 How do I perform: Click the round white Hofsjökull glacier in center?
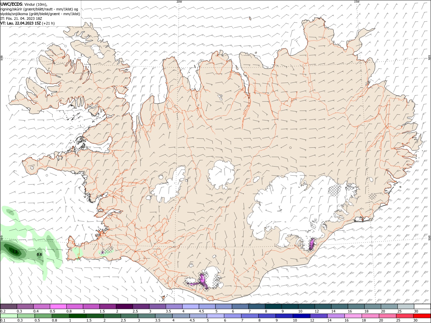[221, 175]
